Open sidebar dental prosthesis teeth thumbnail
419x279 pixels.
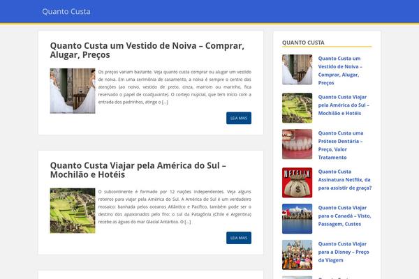point(297,144)
